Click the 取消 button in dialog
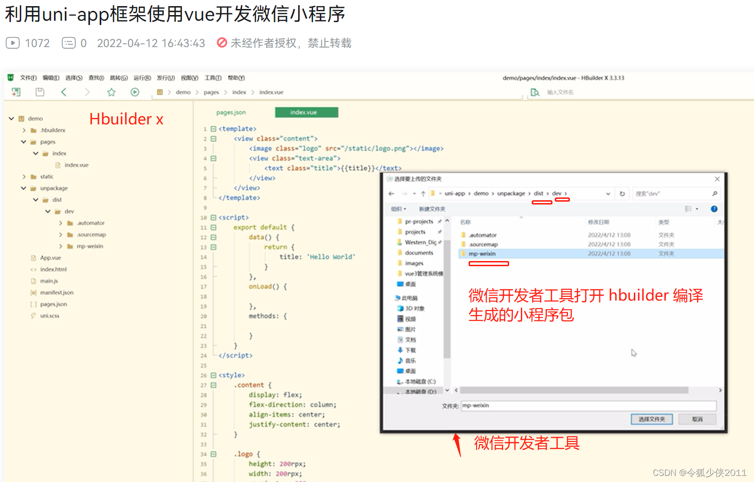 (697, 419)
